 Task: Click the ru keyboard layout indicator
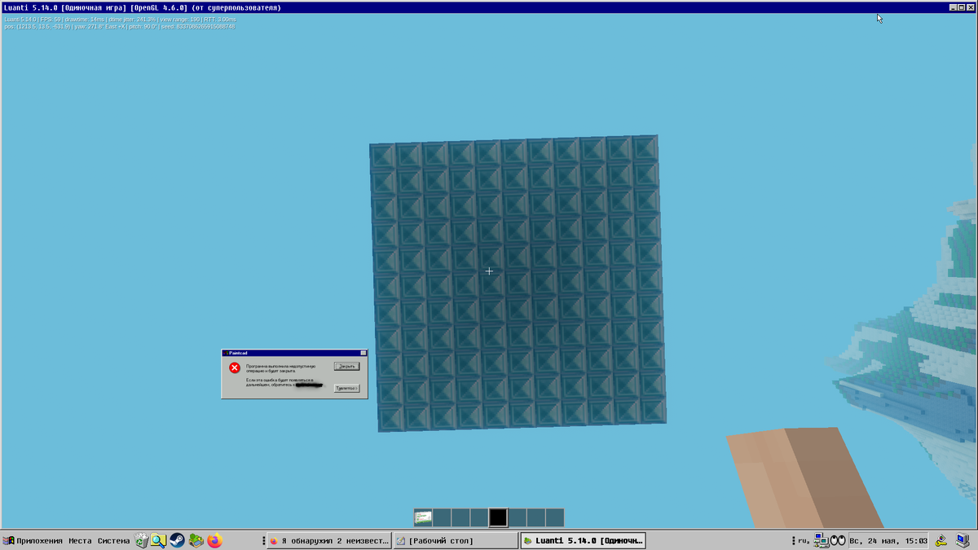(803, 541)
